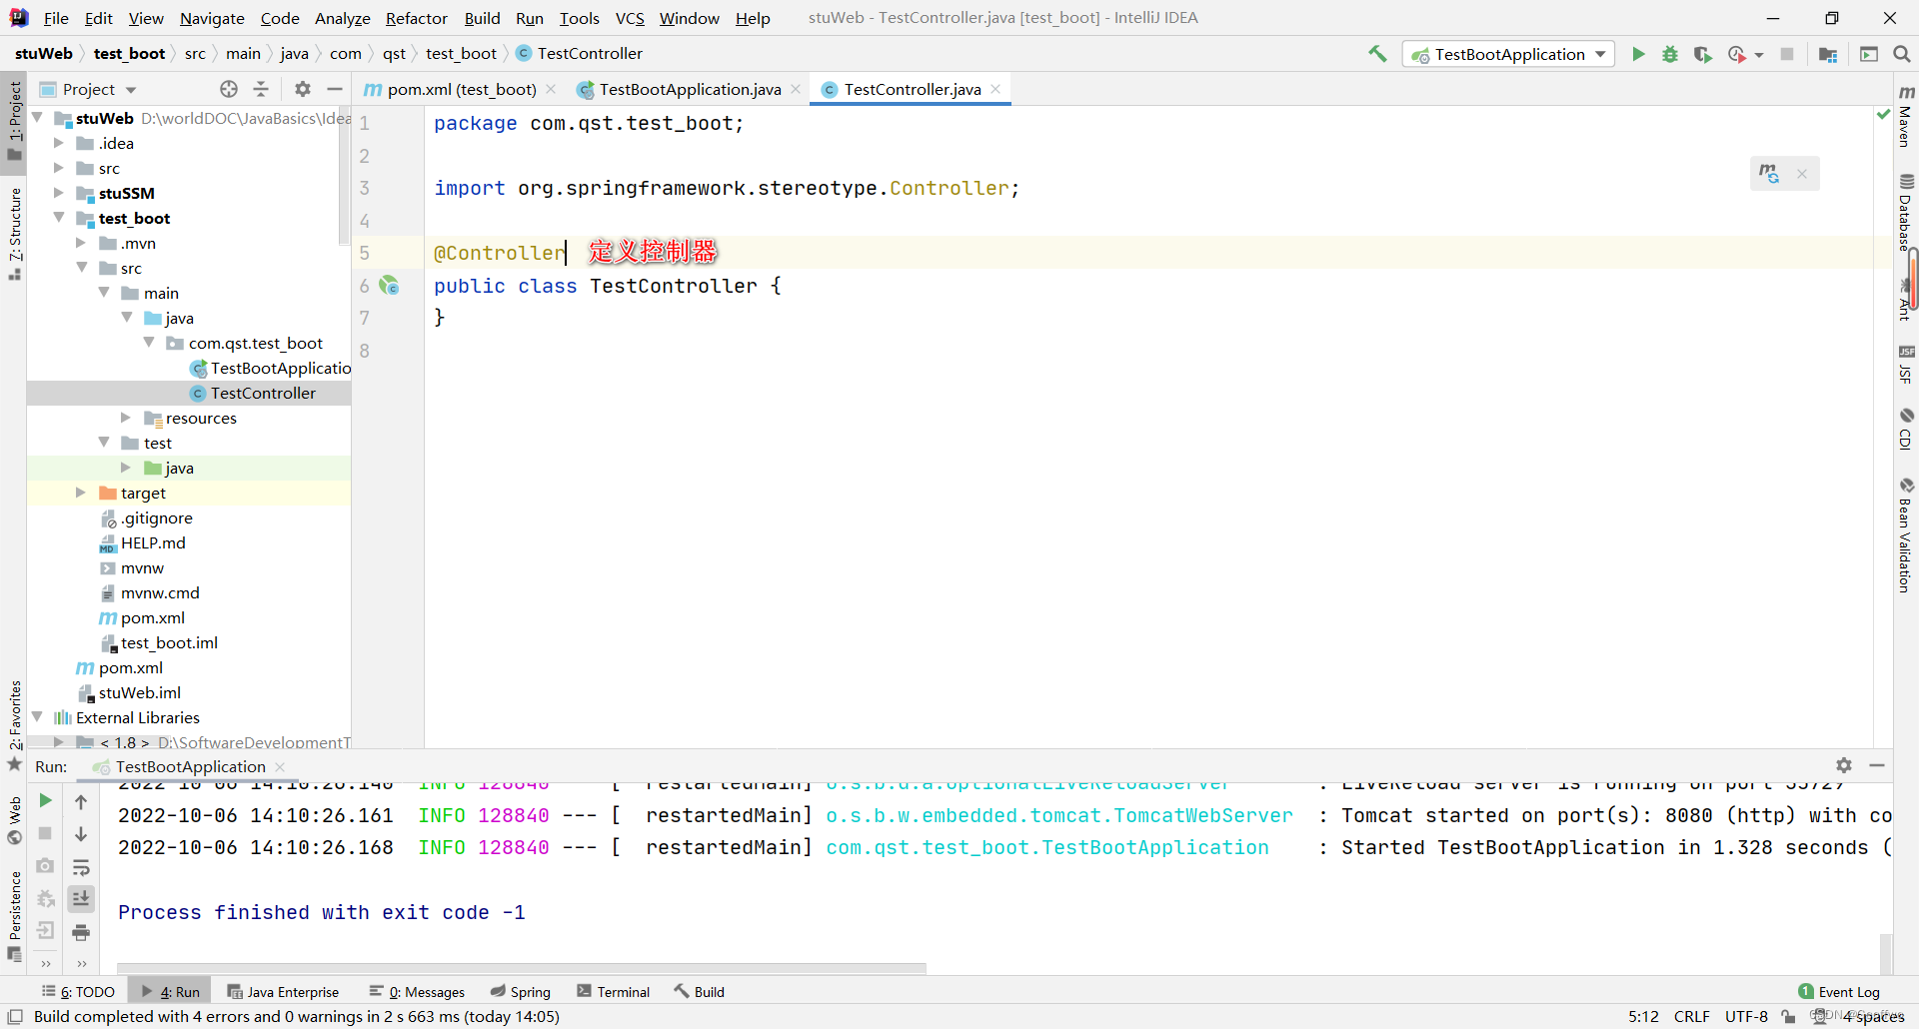Screen dimensions: 1919x1029
Task: Open profiler options dropdown arrow
Action: (1759, 55)
